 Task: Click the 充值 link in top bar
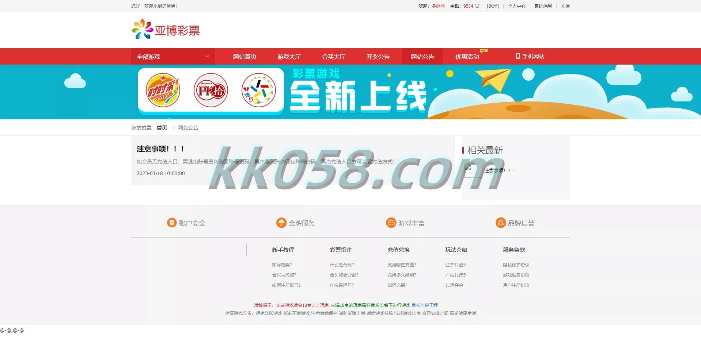[x=565, y=6]
